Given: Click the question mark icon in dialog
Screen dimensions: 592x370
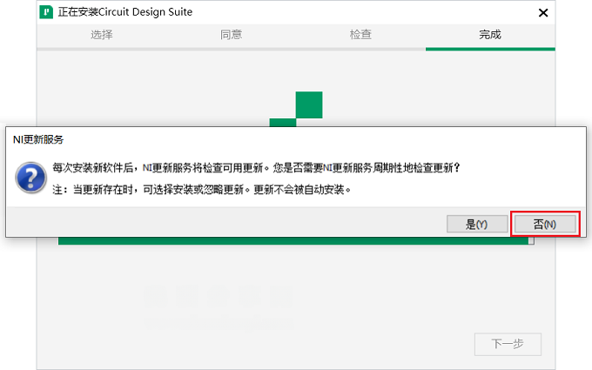Looking at the screenshot, I should click(31, 177).
